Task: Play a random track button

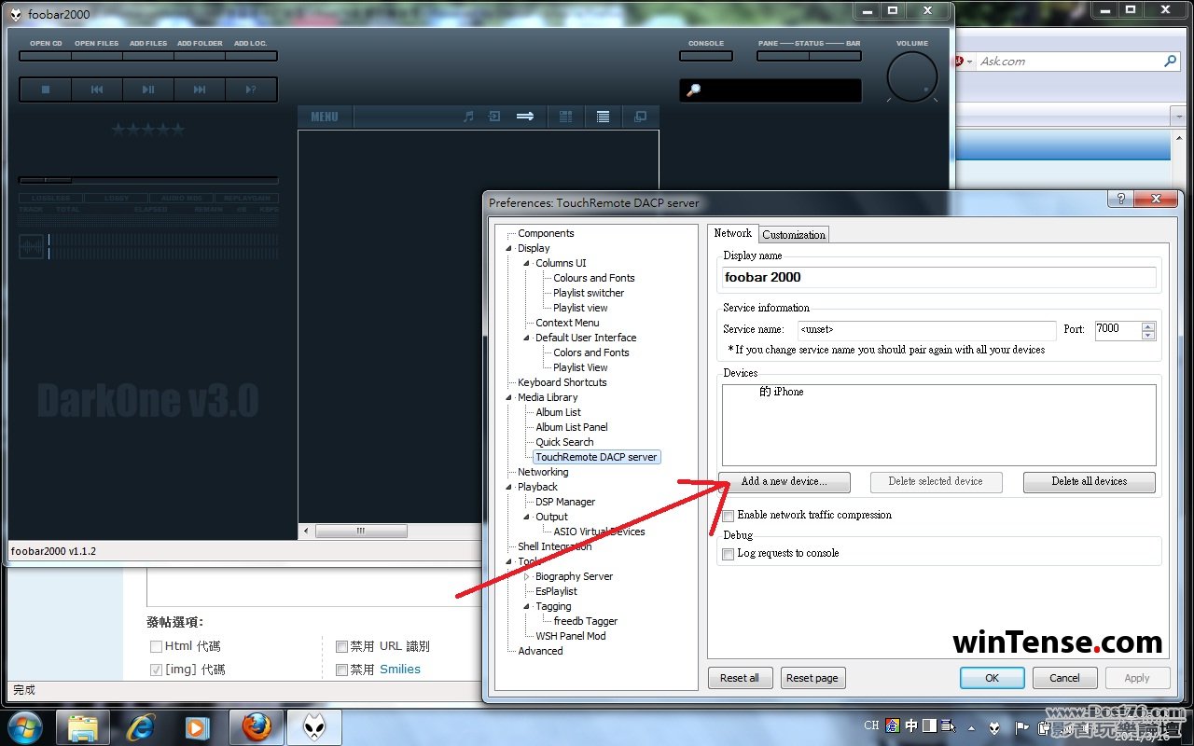Action: [251, 90]
